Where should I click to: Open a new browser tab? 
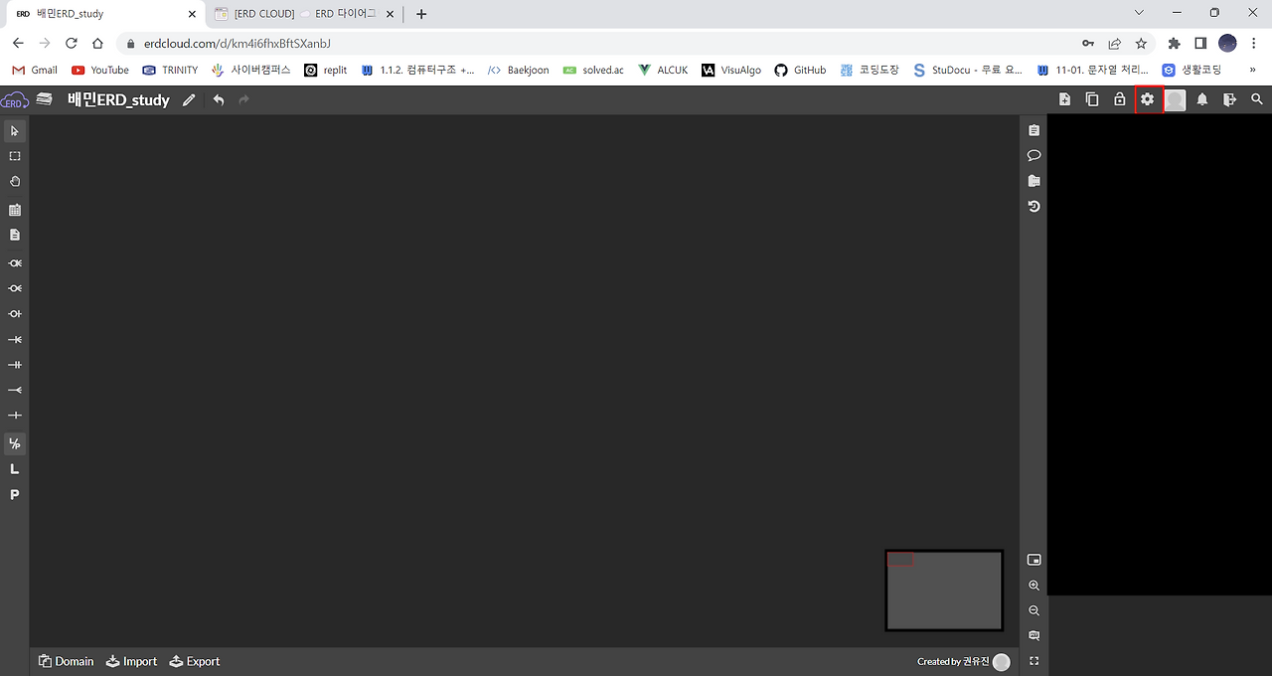coord(421,14)
